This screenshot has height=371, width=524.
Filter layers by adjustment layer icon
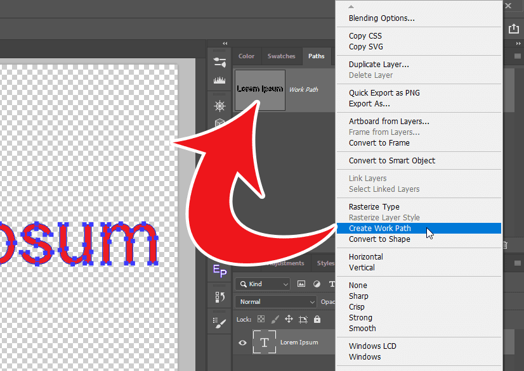(317, 284)
